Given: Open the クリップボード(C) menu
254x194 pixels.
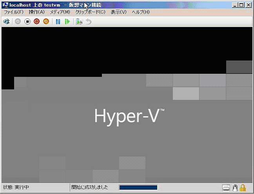Looking at the screenshot, I should tap(91, 12).
